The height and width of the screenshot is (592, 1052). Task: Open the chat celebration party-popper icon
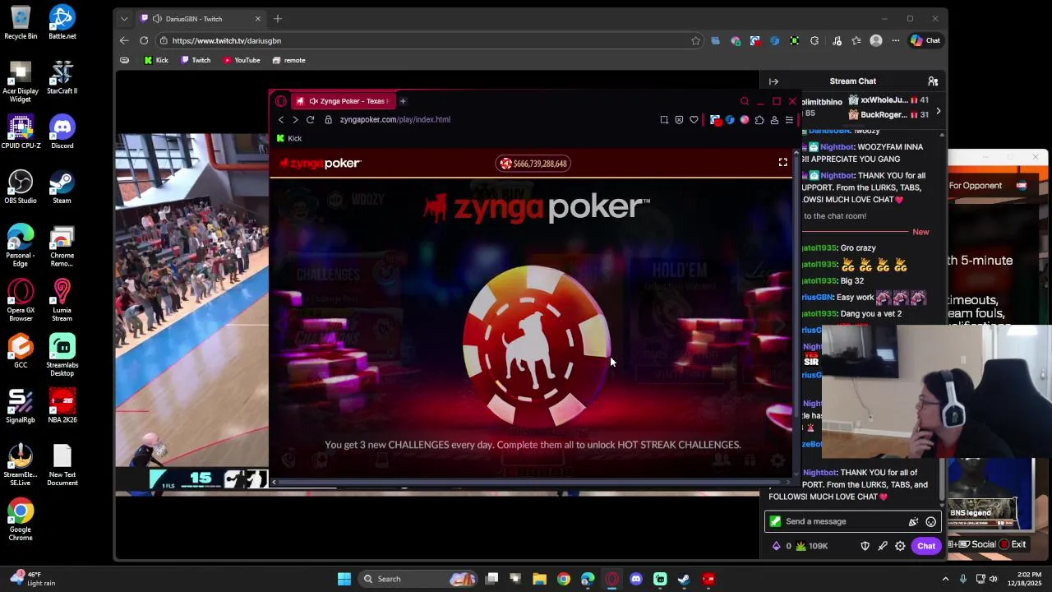coord(913,521)
